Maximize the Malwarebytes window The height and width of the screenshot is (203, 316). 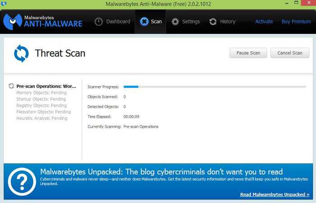coord(296,3)
